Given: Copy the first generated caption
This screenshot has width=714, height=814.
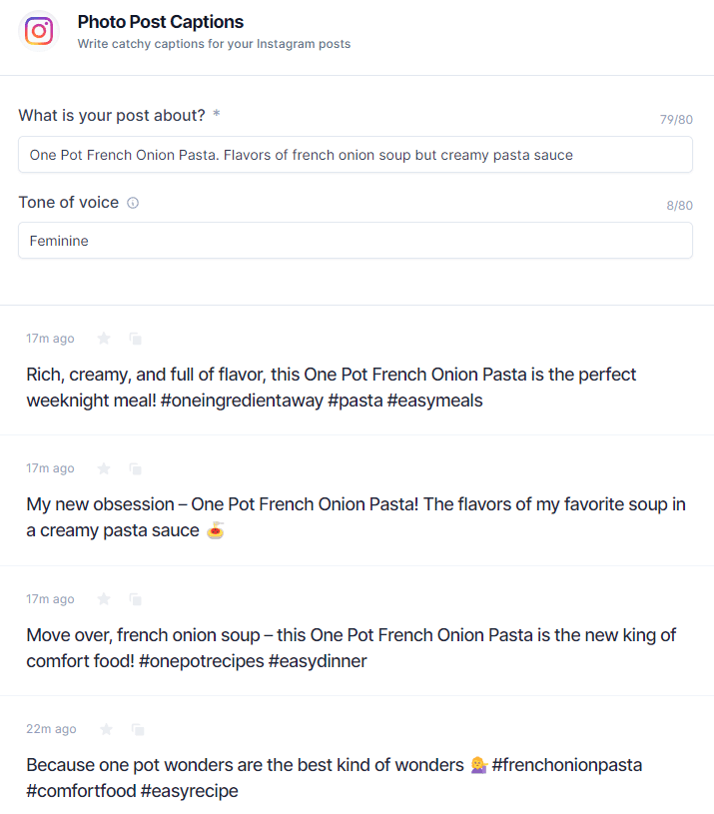Looking at the screenshot, I should click(x=136, y=339).
